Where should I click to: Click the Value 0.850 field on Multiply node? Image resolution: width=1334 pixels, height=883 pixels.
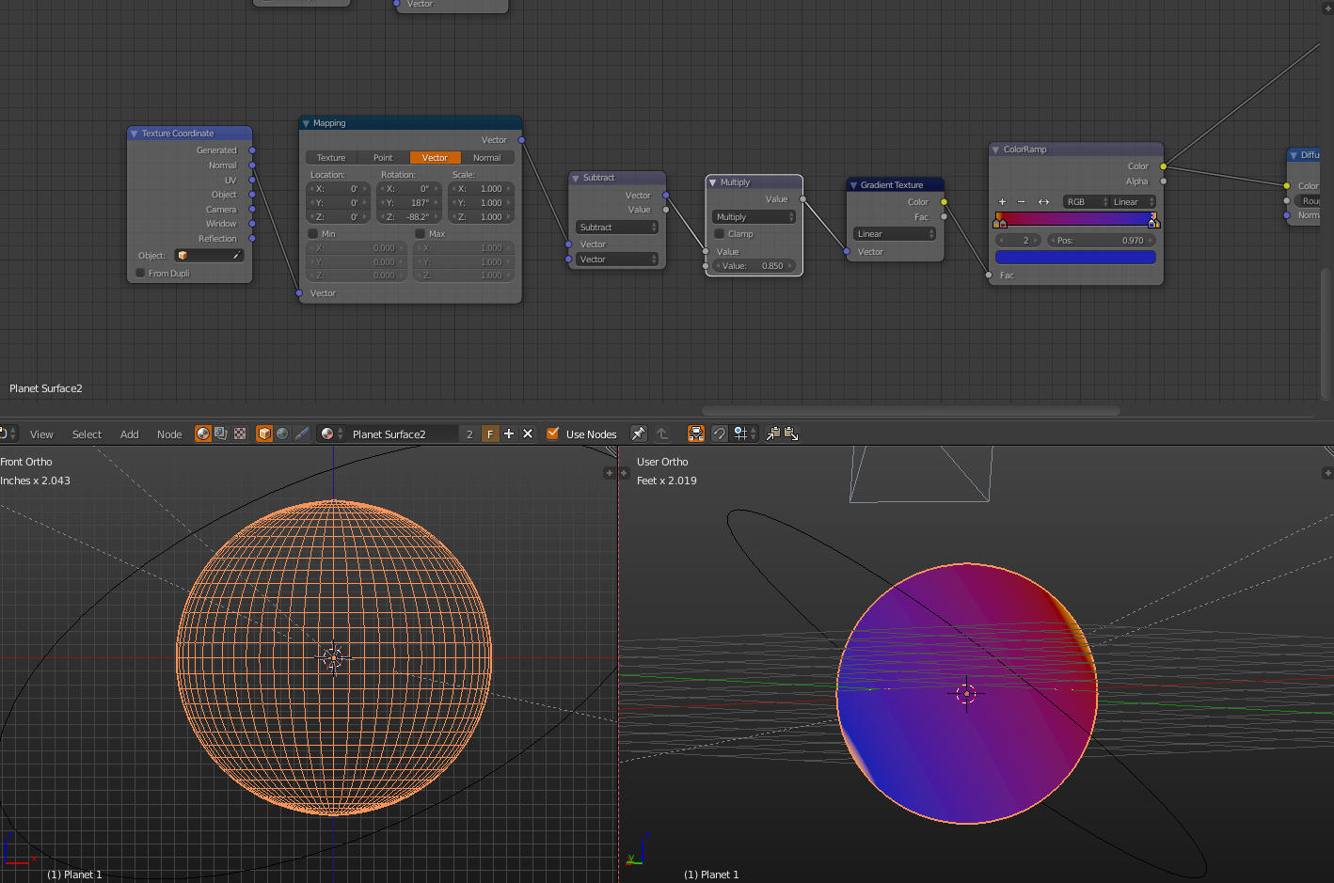(x=753, y=265)
